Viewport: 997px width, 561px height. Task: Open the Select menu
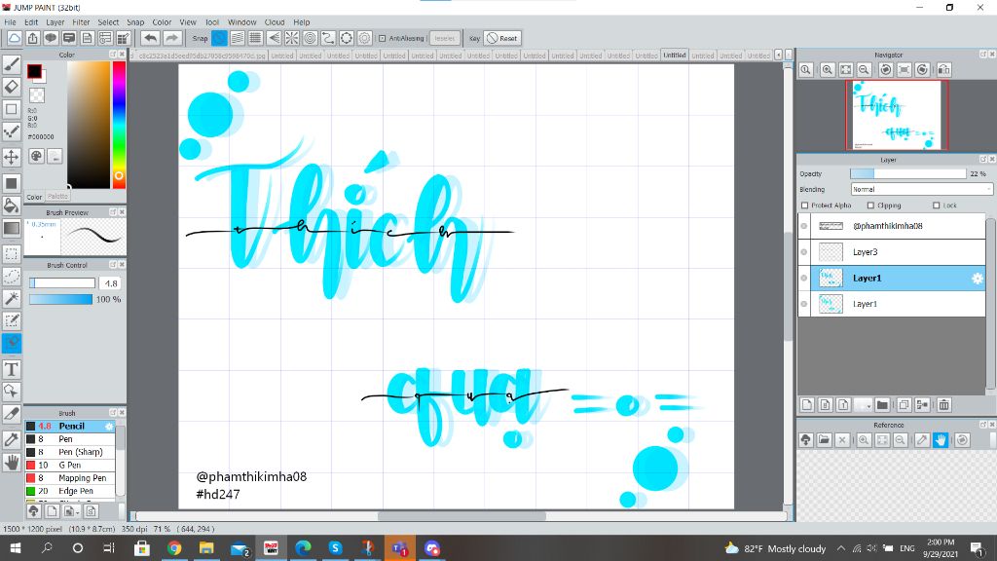pos(108,22)
